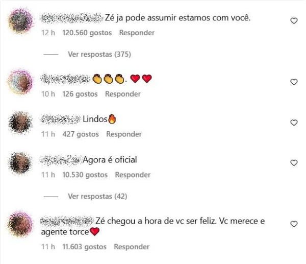The height and width of the screenshot is (264, 306).
Task: Open the blurred username before 'Agora é oficial'
Action: 61,160
